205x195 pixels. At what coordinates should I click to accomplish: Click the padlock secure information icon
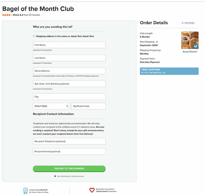[x=55, y=176]
